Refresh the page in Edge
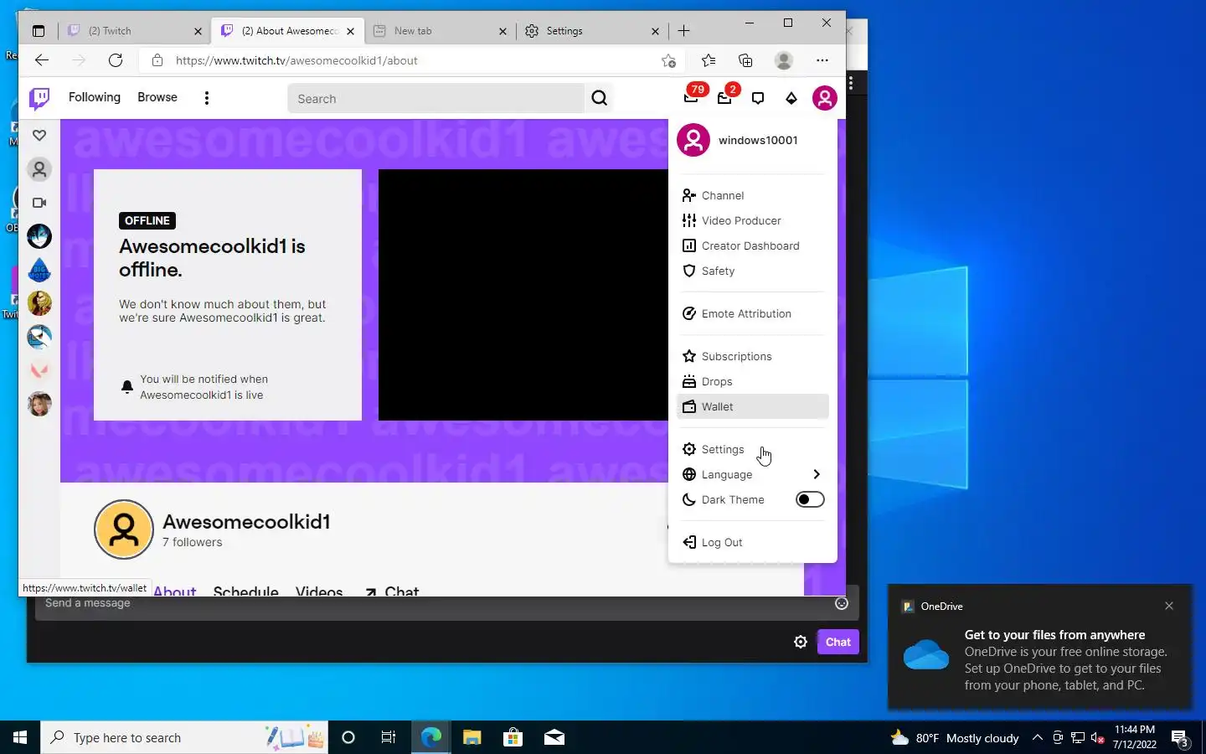 pyautogui.click(x=116, y=60)
